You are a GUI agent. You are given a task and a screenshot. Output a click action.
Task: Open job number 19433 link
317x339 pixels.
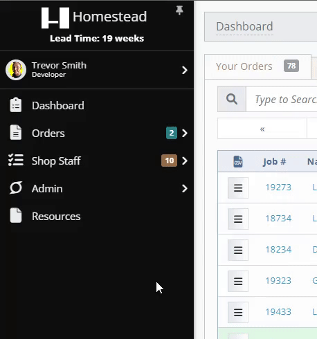pyautogui.click(x=278, y=312)
